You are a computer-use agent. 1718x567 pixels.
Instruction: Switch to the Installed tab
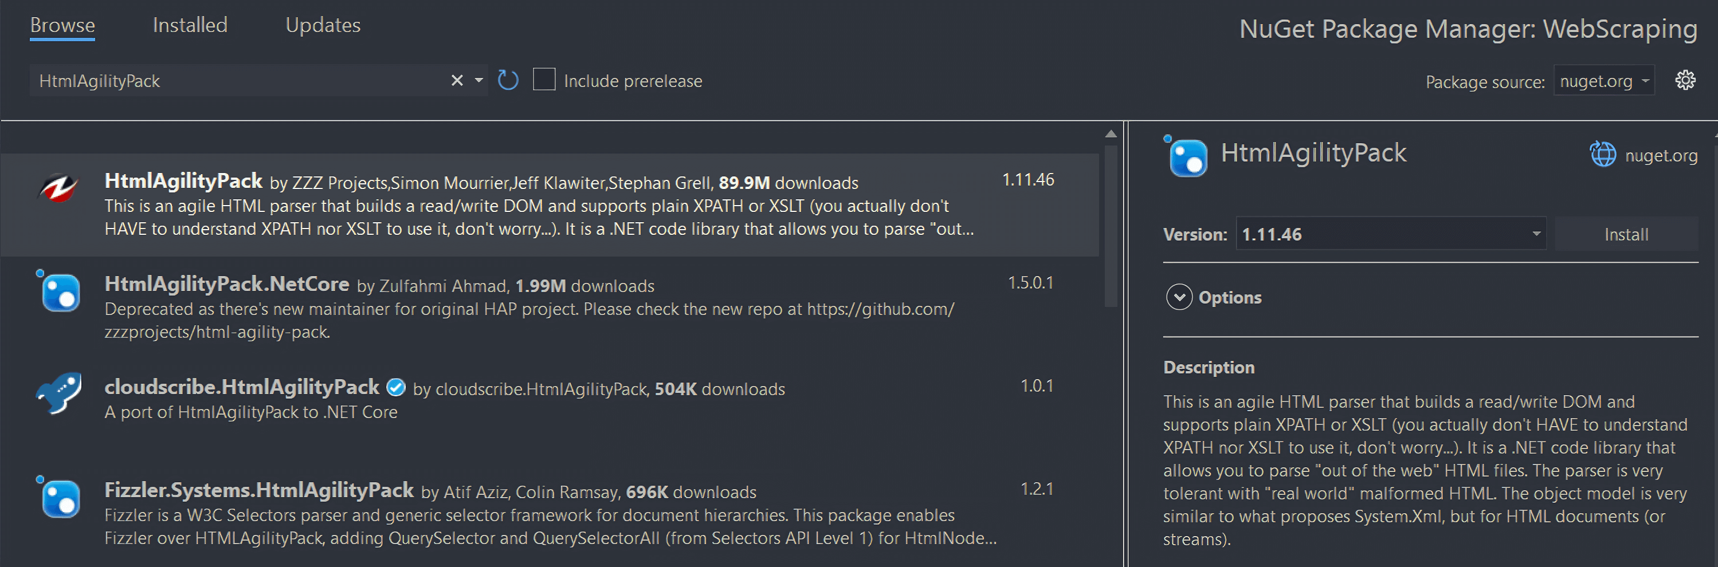point(190,25)
